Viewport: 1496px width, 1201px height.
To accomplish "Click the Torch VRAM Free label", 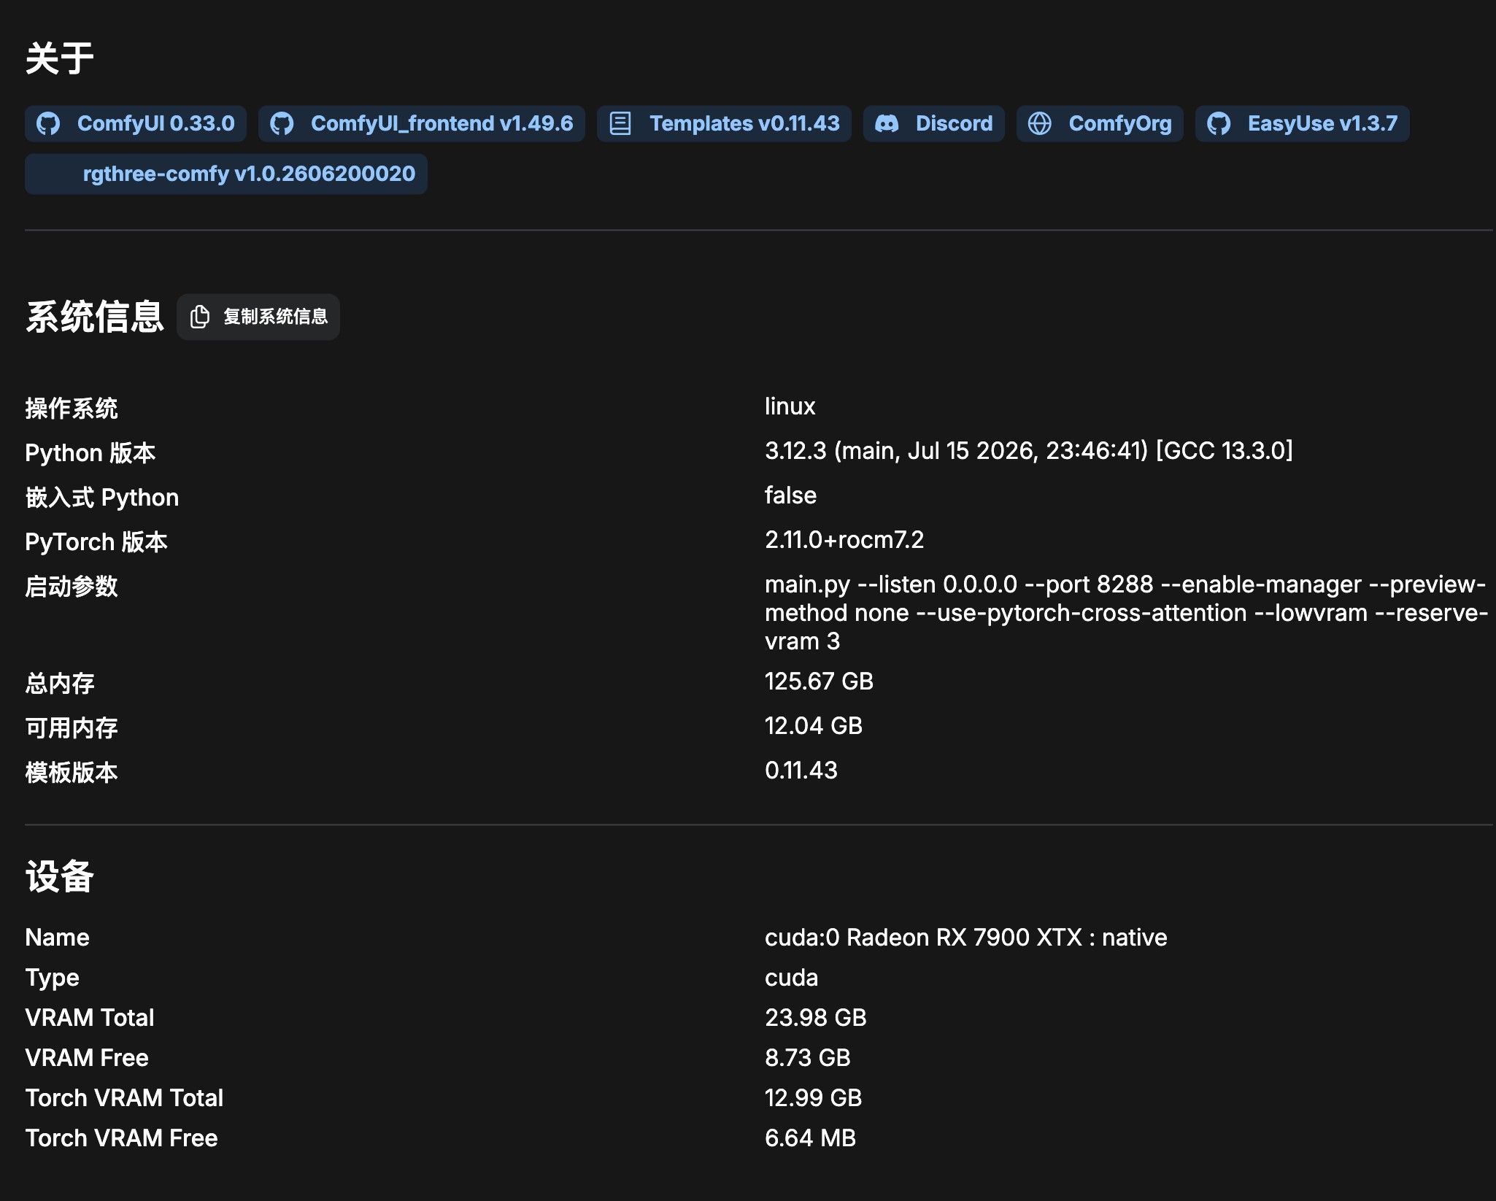I will pos(121,1138).
